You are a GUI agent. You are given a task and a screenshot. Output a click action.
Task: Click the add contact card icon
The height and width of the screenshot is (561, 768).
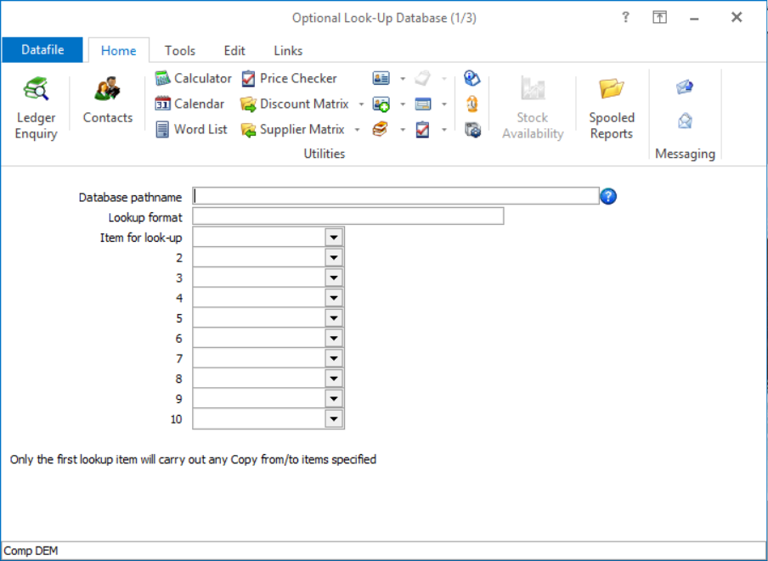(381, 104)
